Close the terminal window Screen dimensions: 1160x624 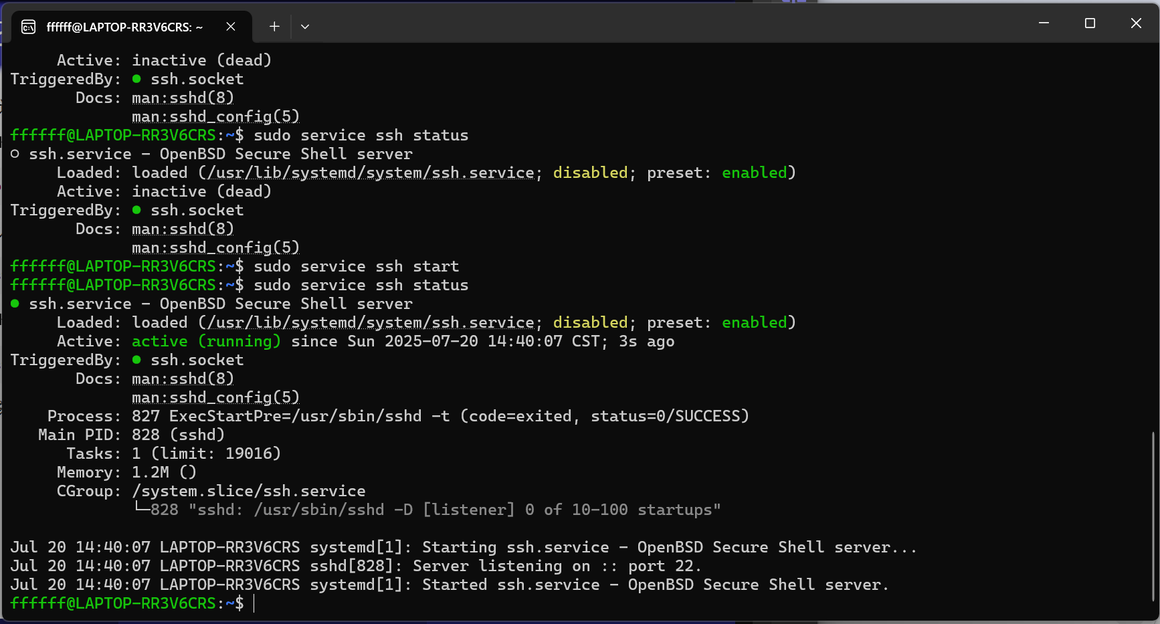tap(1136, 23)
